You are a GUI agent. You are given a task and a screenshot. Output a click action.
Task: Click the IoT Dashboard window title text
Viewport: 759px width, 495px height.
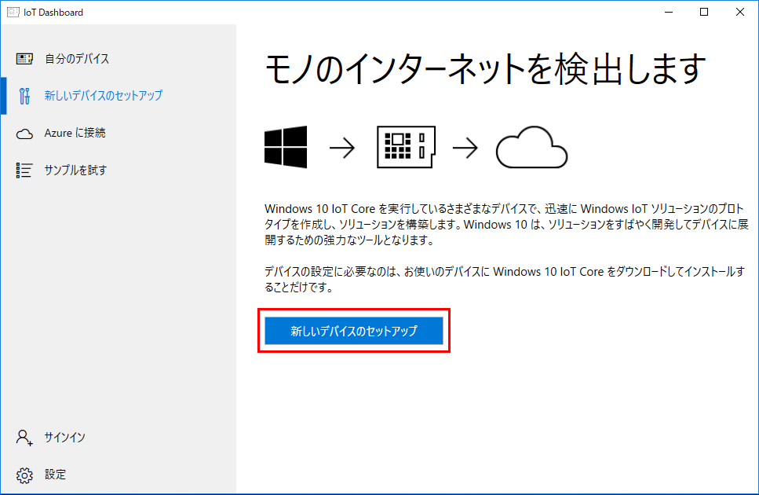pos(53,13)
